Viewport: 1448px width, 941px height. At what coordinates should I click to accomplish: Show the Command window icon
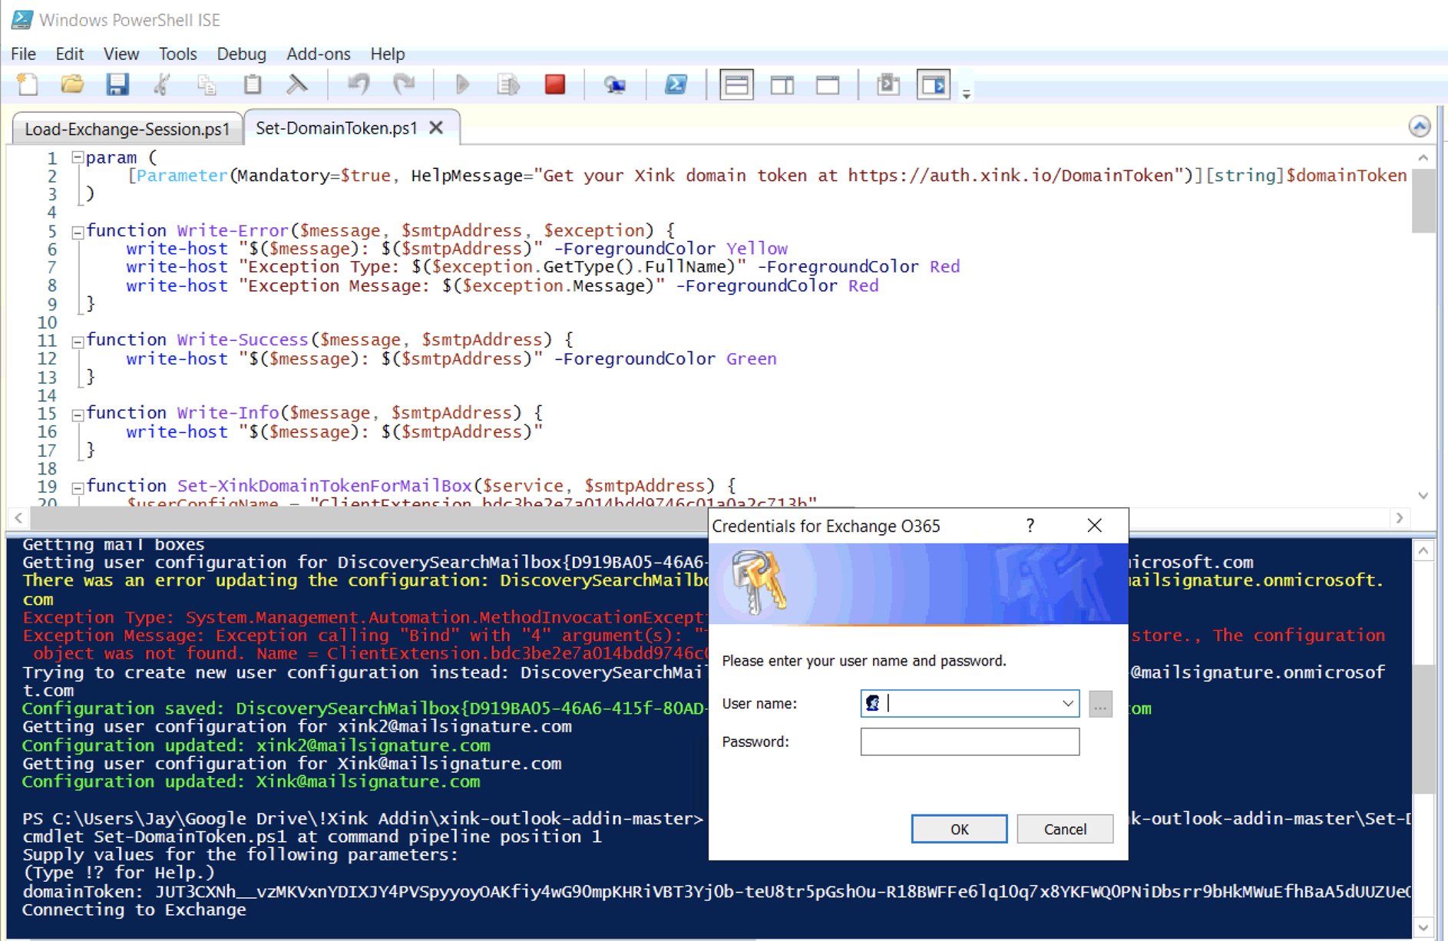click(x=888, y=84)
